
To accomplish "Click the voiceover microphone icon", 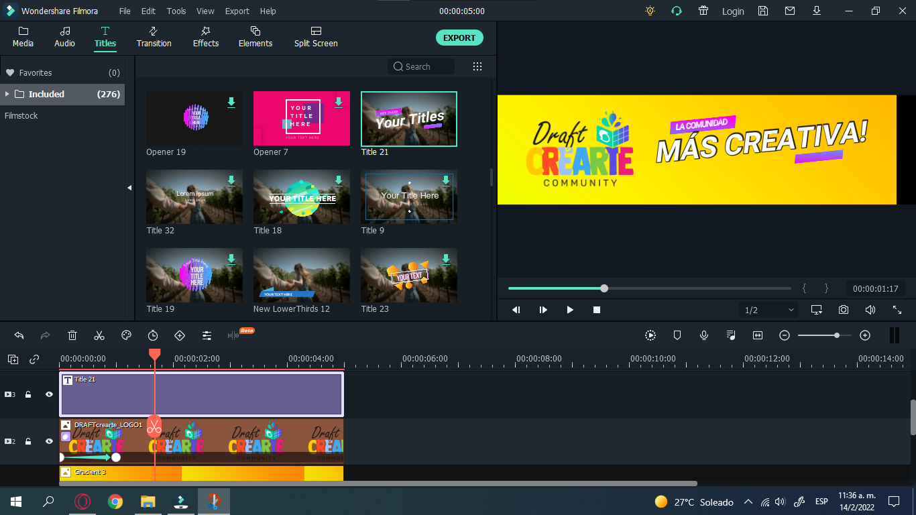I will pyautogui.click(x=704, y=335).
